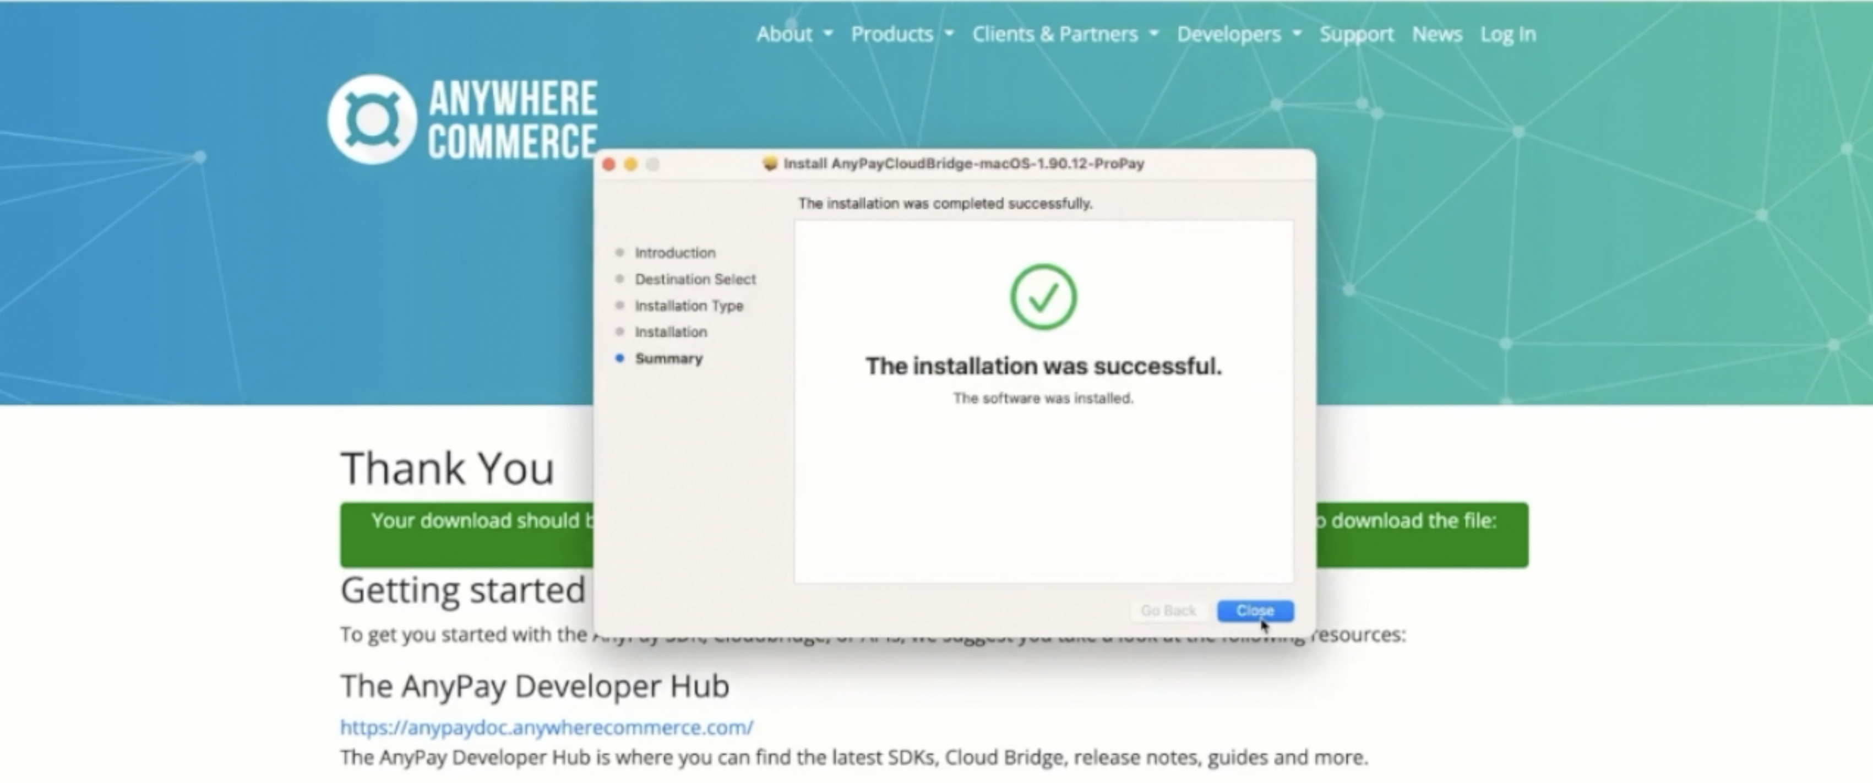Click 'The installation was successful.' text
The image size is (1873, 783).
tap(1043, 366)
